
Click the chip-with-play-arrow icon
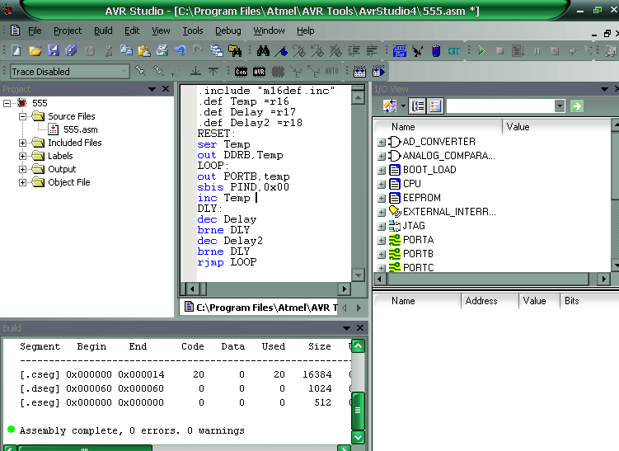(378, 72)
